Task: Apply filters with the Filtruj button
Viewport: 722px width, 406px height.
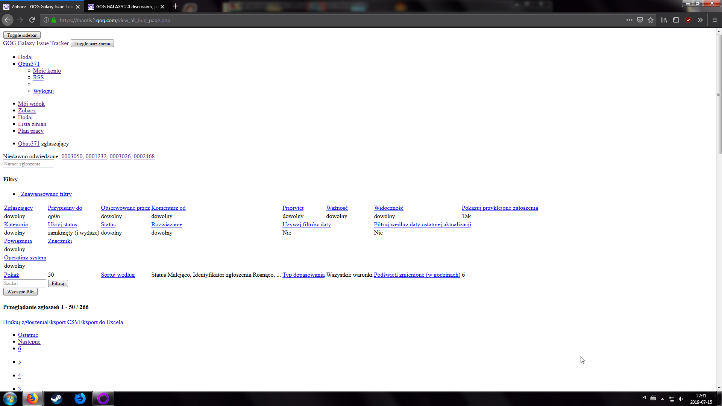Action: pos(58,283)
